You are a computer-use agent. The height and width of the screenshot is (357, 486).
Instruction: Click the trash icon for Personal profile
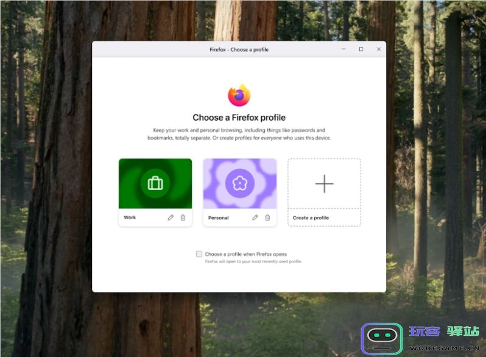click(267, 217)
